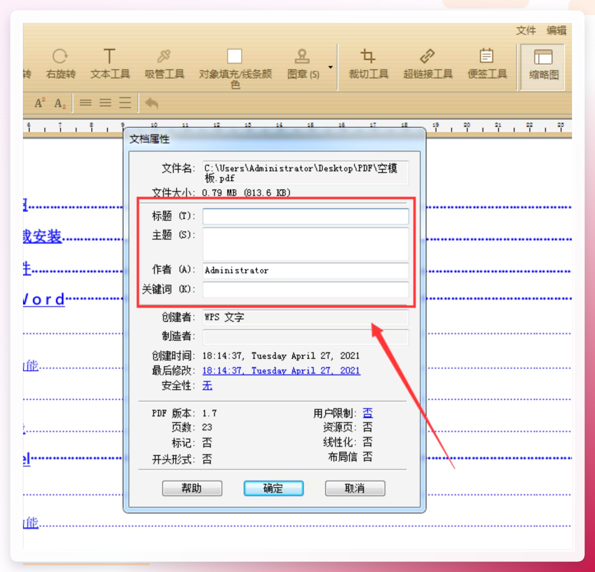This screenshot has width=595, height=572.
Task: Choose the 超链接工具 hyperlink tool
Action: (x=427, y=64)
